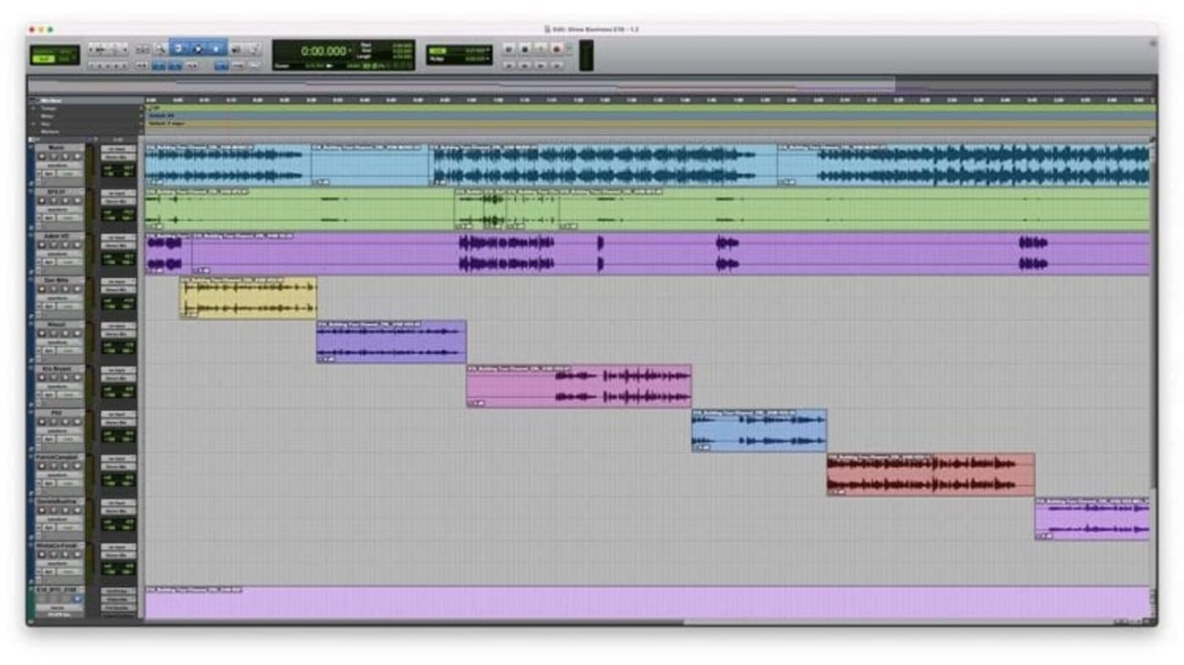The image size is (1184, 665).
Task: Open the output path selector on the Music track
Action: coord(118,157)
